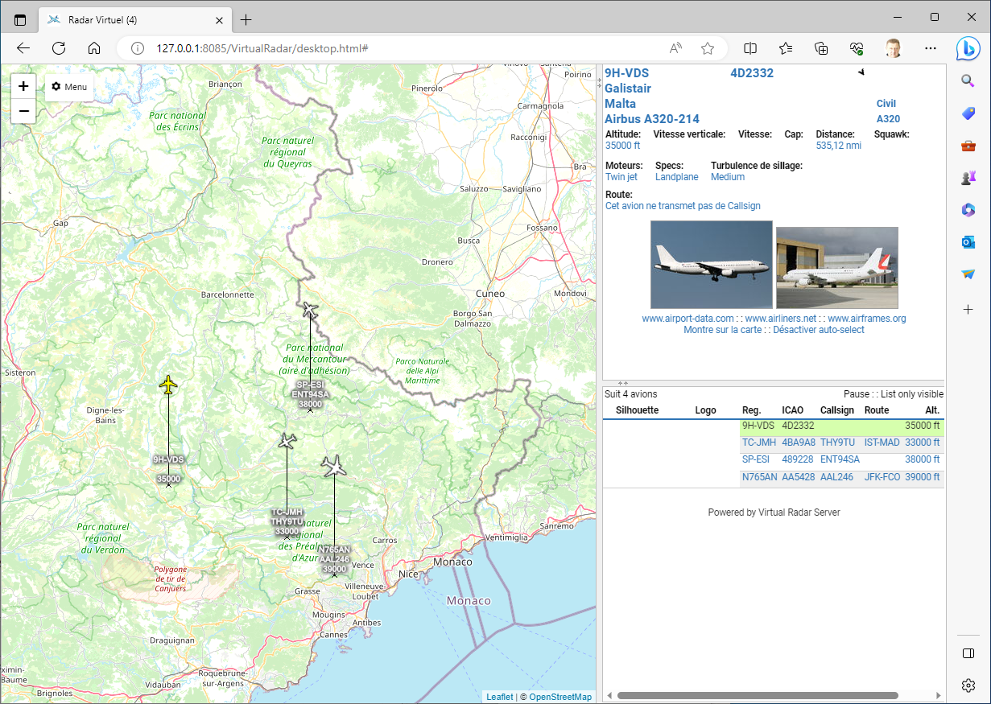Viewport: 991px width, 704px height.
Task: Go to the browser home page
Action: coord(94,48)
